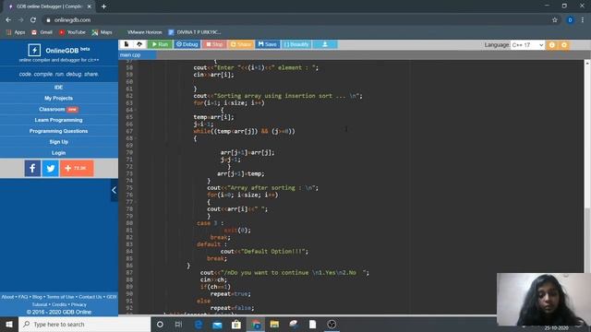The height and width of the screenshot is (332, 591).
Task: Reload the page with the refresh icon
Action: [x=33, y=20]
